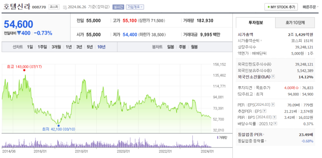
Task: Select the 1일 line chart period
Action: pyautogui.click(x=30, y=47)
